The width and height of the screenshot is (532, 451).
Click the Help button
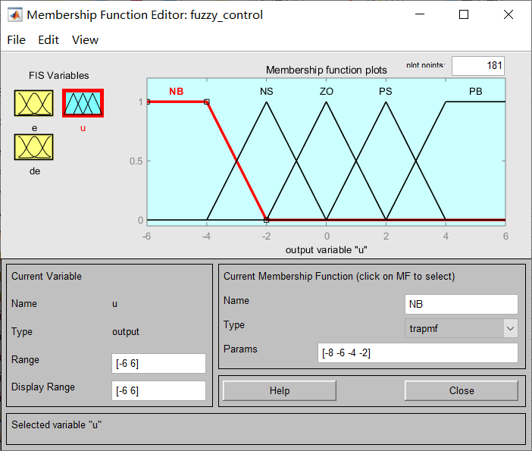click(280, 390)
